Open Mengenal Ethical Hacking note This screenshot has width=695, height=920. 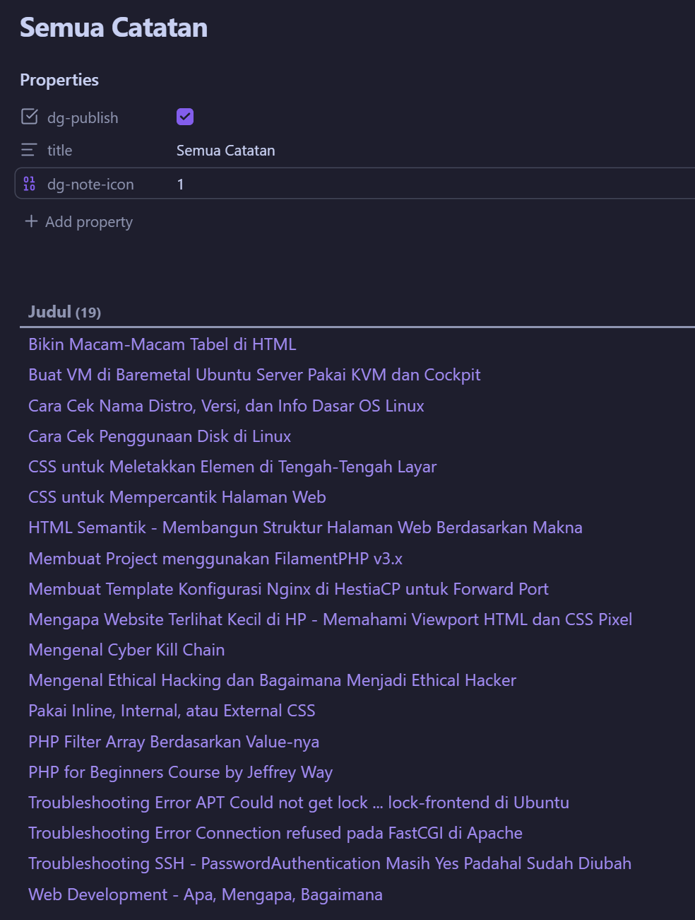pos(271,680)
